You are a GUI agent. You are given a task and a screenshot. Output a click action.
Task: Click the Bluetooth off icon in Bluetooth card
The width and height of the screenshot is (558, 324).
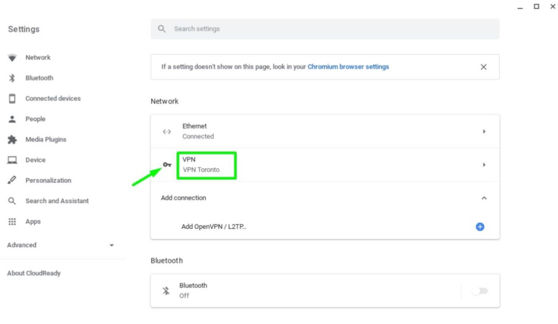coord(166,291)
